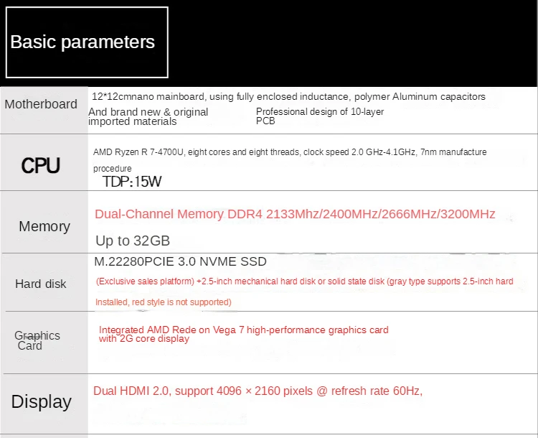The width and height of the screenshot is (538, 438).
Task: Click the 12*12cm nano mainboard description line
Action: pos(288,96)
